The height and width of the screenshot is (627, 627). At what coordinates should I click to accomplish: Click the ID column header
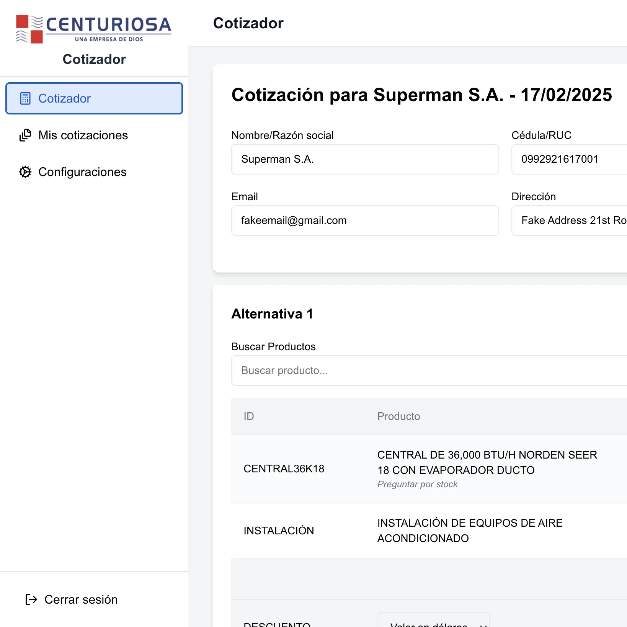point(249,416)
